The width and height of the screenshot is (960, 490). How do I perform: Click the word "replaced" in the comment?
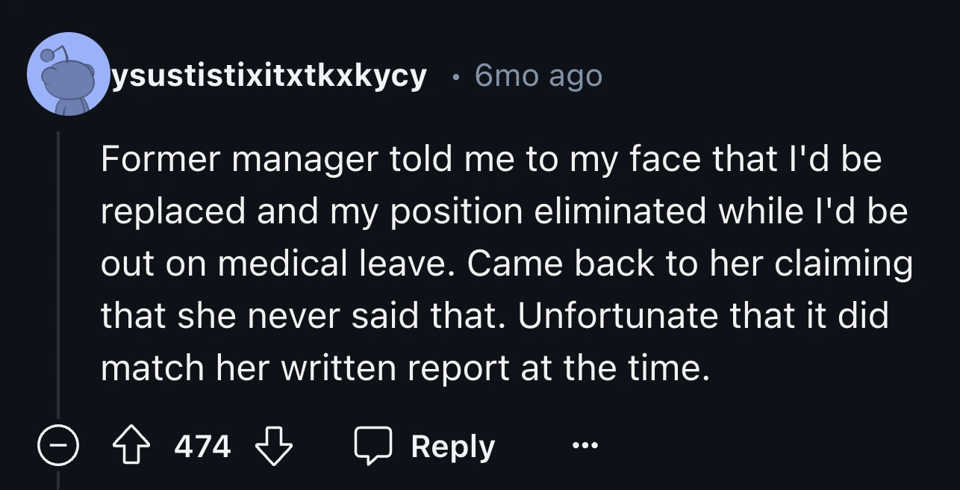pos(174,211)
